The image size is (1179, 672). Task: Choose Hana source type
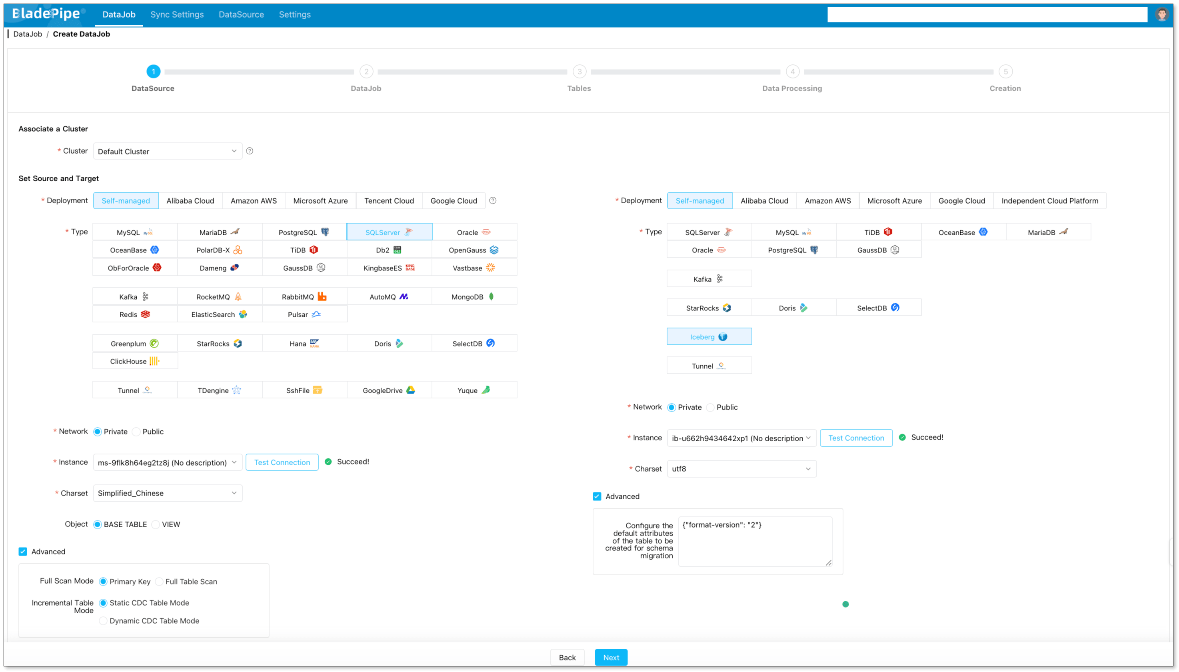click(304, 343)
